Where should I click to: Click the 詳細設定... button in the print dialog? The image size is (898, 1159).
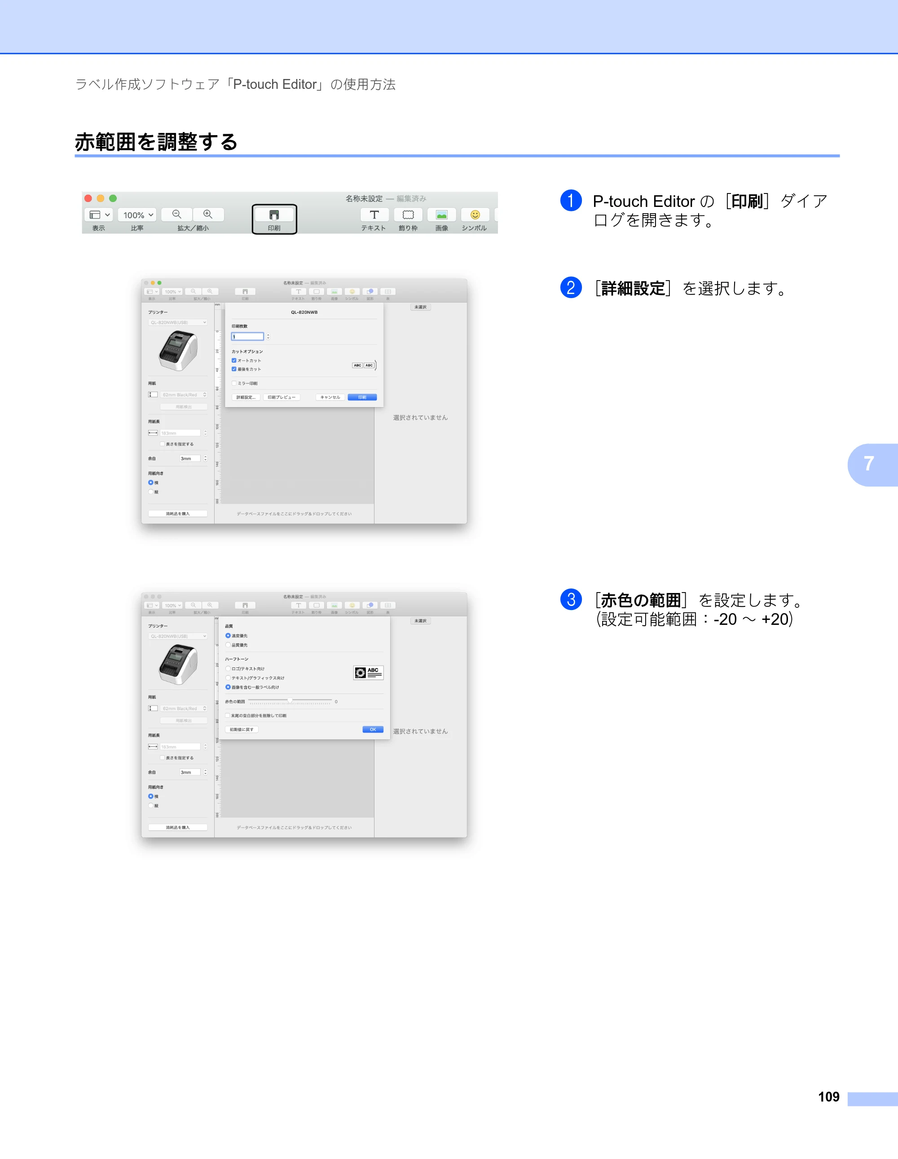(x=246, y=397)
